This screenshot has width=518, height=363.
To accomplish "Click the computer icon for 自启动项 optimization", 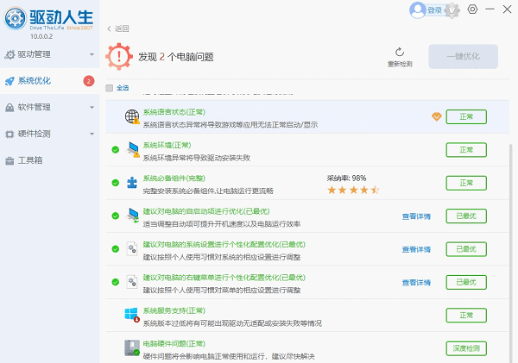I will 133,216.
